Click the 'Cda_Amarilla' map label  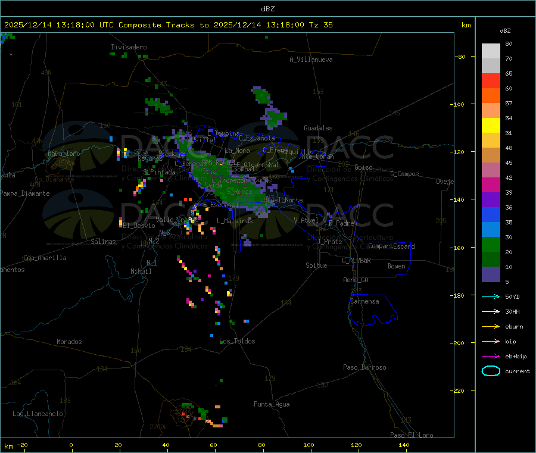45,258
